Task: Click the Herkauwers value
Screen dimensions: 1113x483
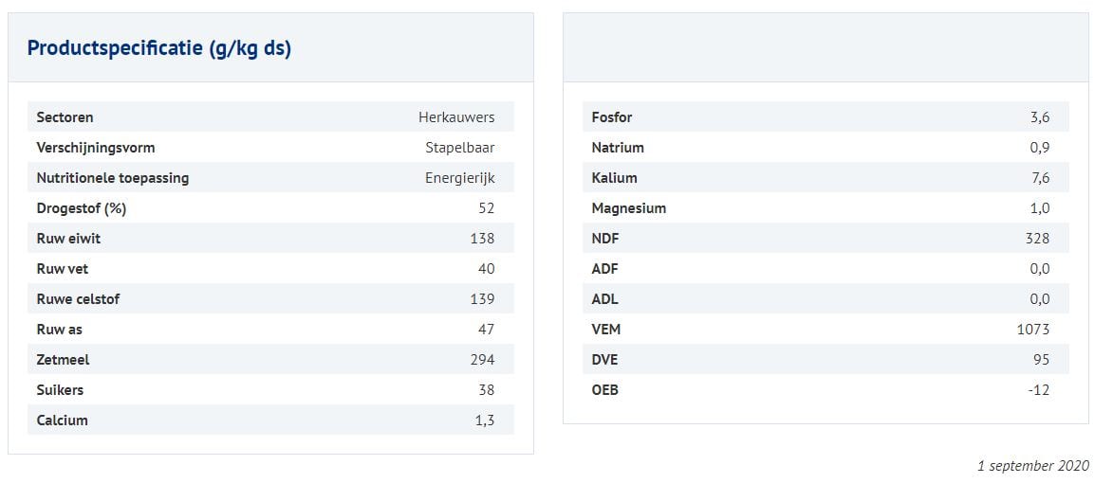Action: click(x=455, y=117)
